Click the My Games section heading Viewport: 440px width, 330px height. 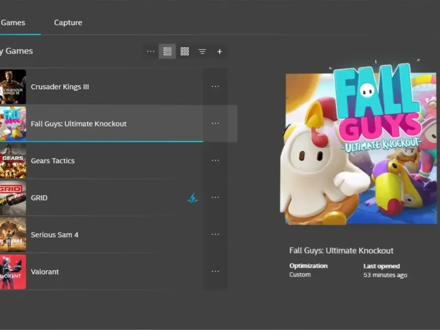[x=16, y=51]
